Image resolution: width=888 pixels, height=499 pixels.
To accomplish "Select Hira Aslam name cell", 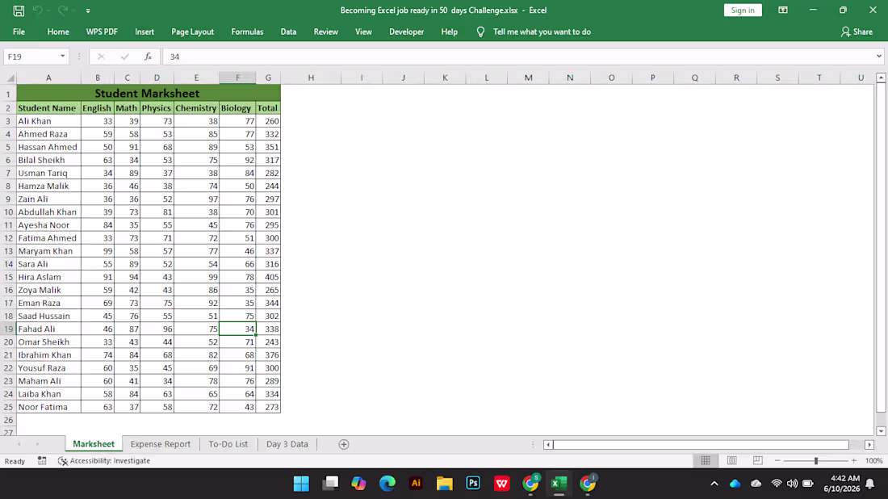I will [48, 277].
